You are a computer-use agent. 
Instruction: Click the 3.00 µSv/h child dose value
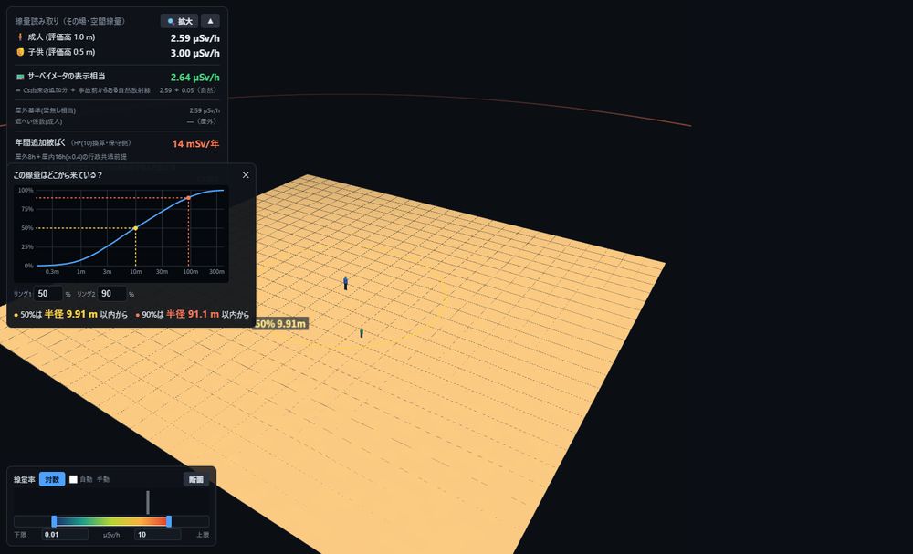click(x=195, y=53)
